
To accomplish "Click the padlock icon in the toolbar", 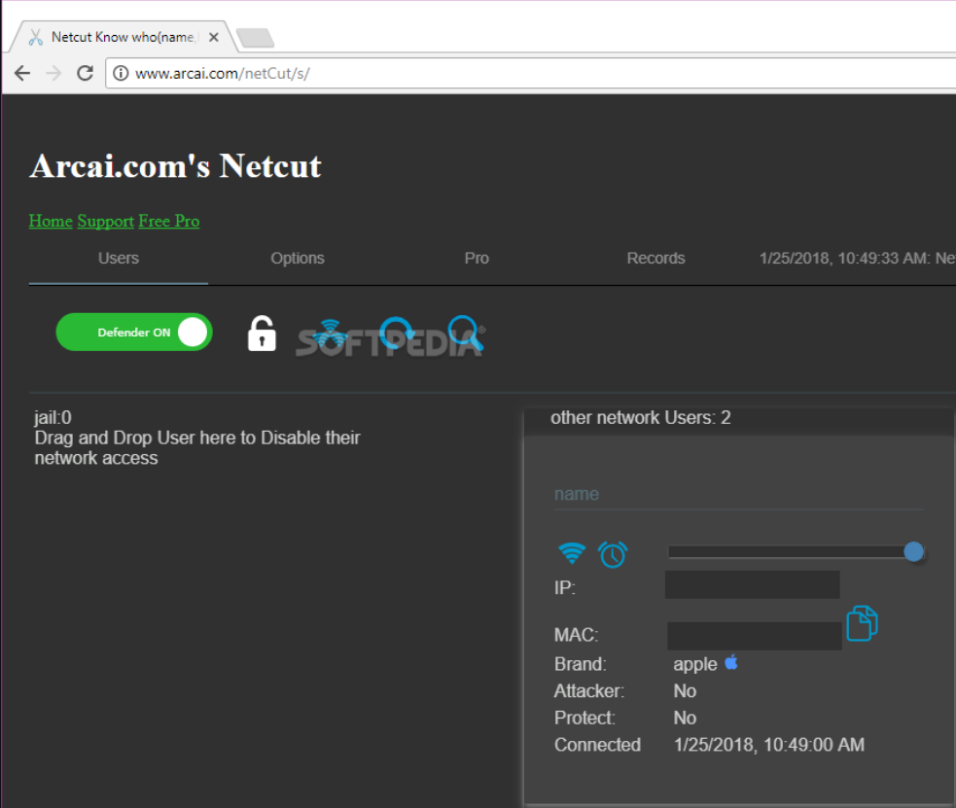I will [x=261, y=333].
